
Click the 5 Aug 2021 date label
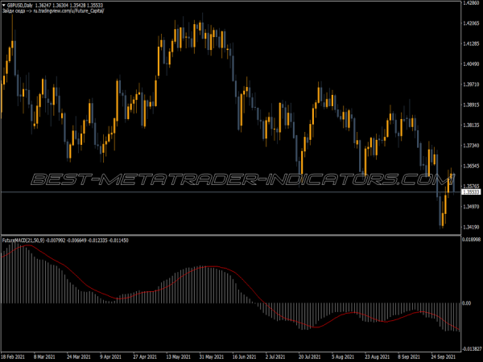coord(343,357)
